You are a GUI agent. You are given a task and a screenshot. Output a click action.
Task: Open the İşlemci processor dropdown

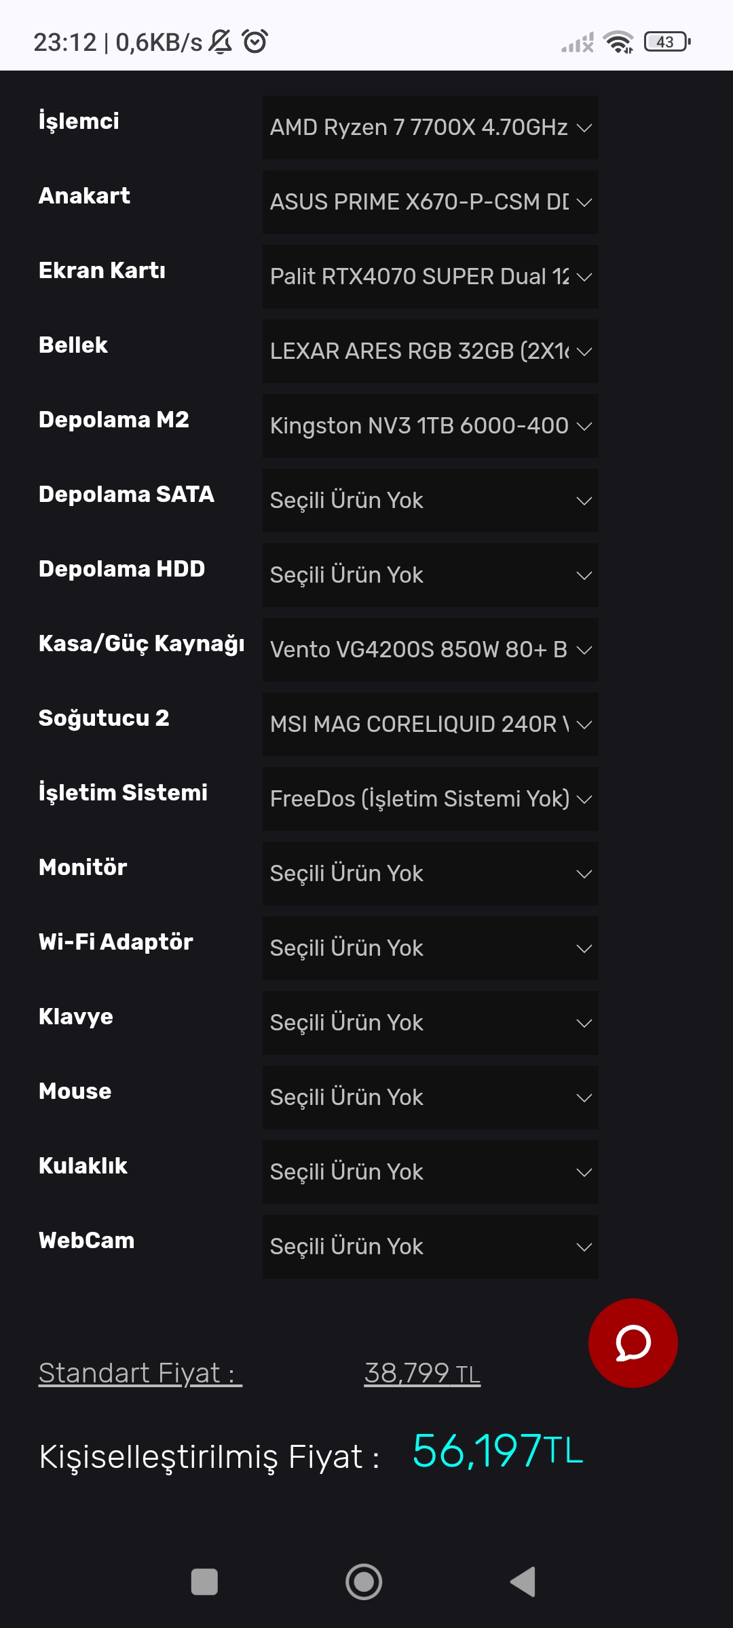[x=430, y=128]
